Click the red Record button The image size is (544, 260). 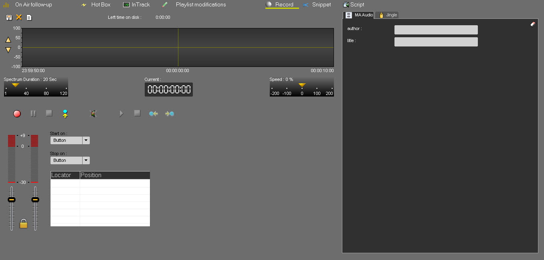click(17, 114)
